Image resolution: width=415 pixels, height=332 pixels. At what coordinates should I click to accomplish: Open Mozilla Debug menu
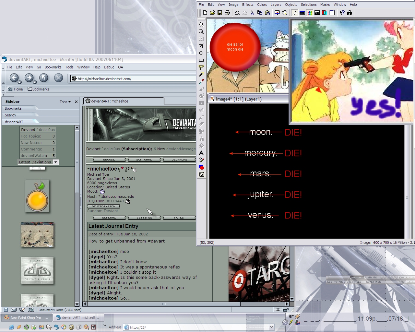point(109,67)
